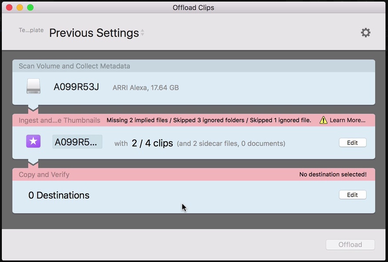Screen dimensions: 388x262
Task: Click the drive volume icon
Action: (33, 86)
